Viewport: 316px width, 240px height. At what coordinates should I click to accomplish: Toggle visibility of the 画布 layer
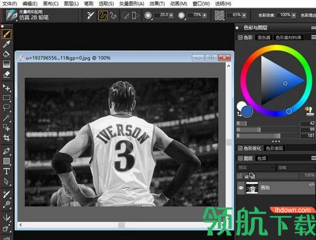[x=241, y=188]
